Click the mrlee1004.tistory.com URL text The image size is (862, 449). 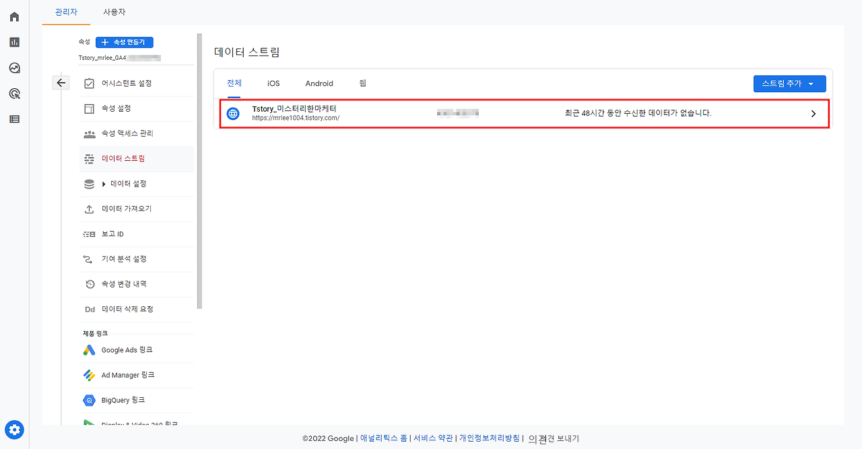click(296, 118)
